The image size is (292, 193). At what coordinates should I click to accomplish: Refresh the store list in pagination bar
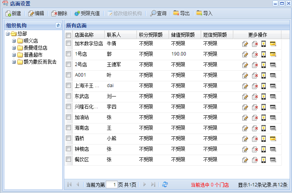click(x=165, y=184)
